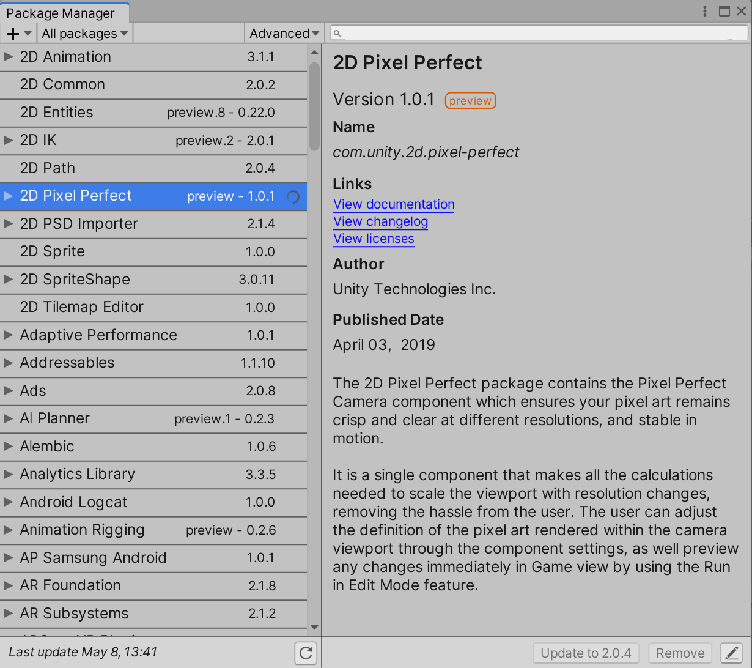Click the pencil edit icon
Screen dimensions: 752x668
(x=731, y=653)
